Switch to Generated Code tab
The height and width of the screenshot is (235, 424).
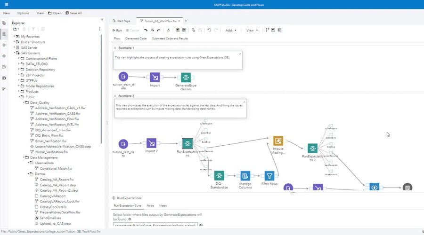(136, 39)
